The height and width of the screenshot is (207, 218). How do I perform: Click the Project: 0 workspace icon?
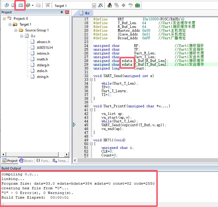pos(9,18)
